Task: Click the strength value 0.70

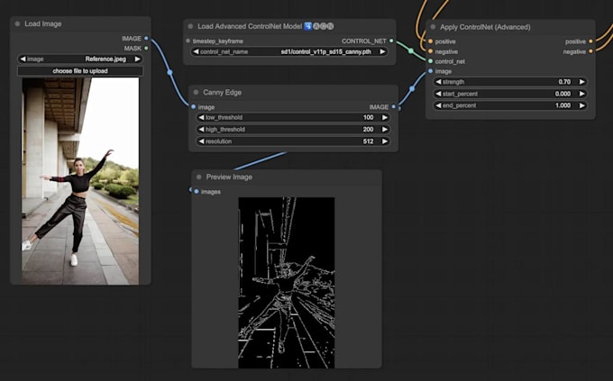Action: pos(564,82)
